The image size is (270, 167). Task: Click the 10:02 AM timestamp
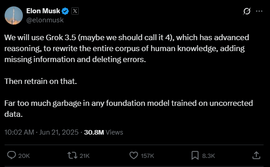[x=19, y=132]
